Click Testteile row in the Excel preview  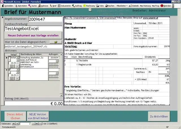click(x=117, y=61)
